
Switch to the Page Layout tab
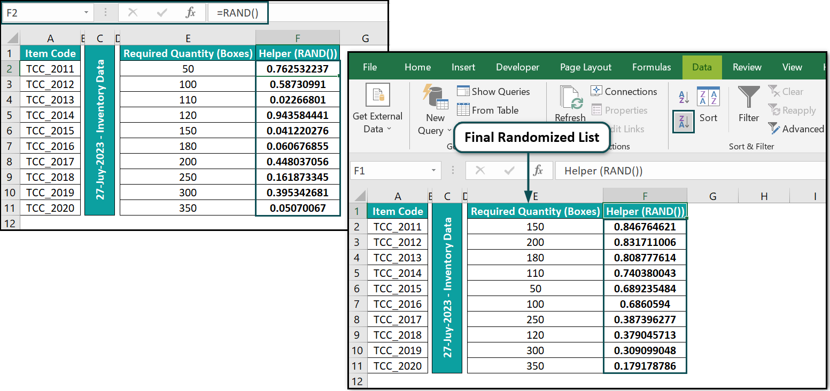586,67
